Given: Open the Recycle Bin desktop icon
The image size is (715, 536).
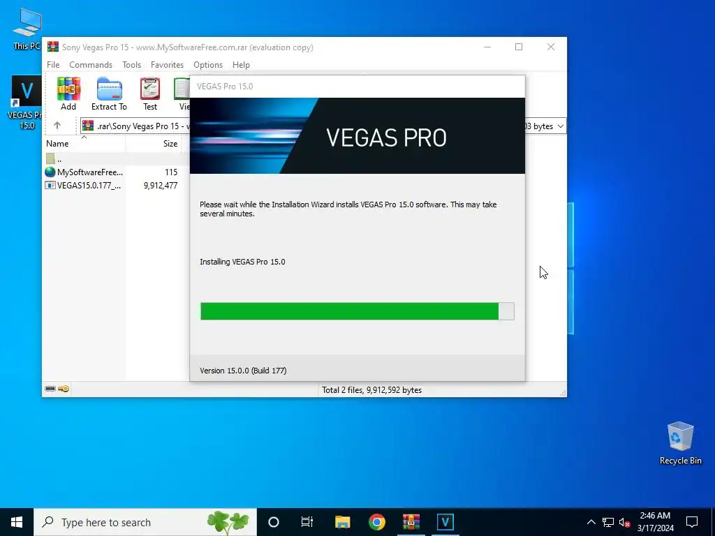Looking at the screenshot, I should tap(680, 443).
